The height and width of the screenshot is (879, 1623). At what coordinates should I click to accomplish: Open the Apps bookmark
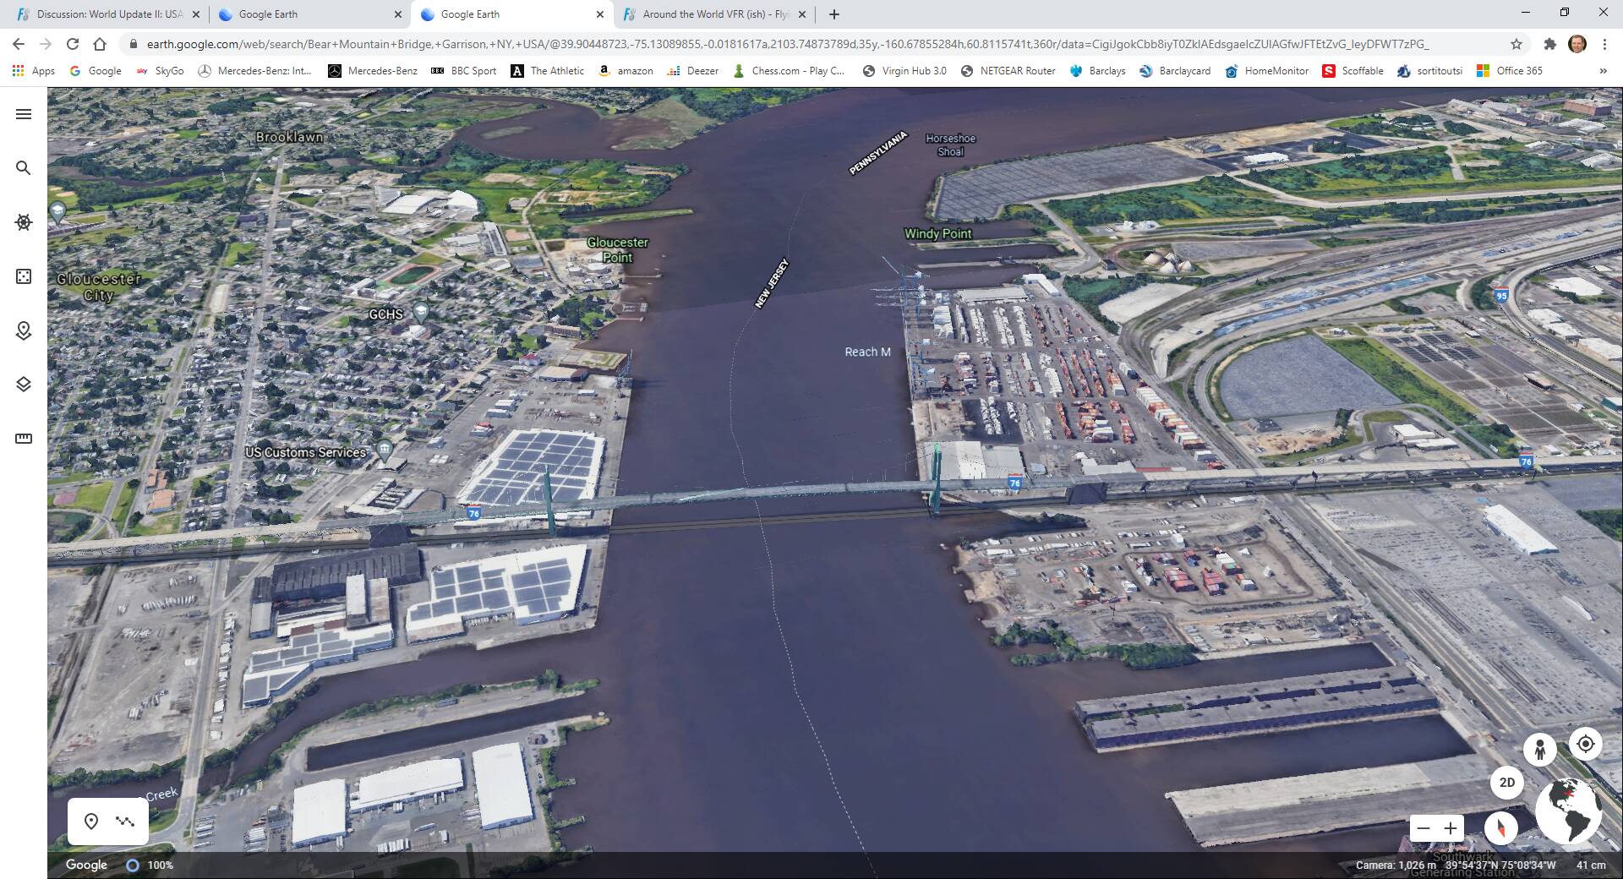pos(34,71)
